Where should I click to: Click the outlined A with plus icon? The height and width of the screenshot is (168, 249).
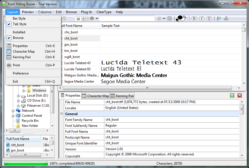pos(226,18)
